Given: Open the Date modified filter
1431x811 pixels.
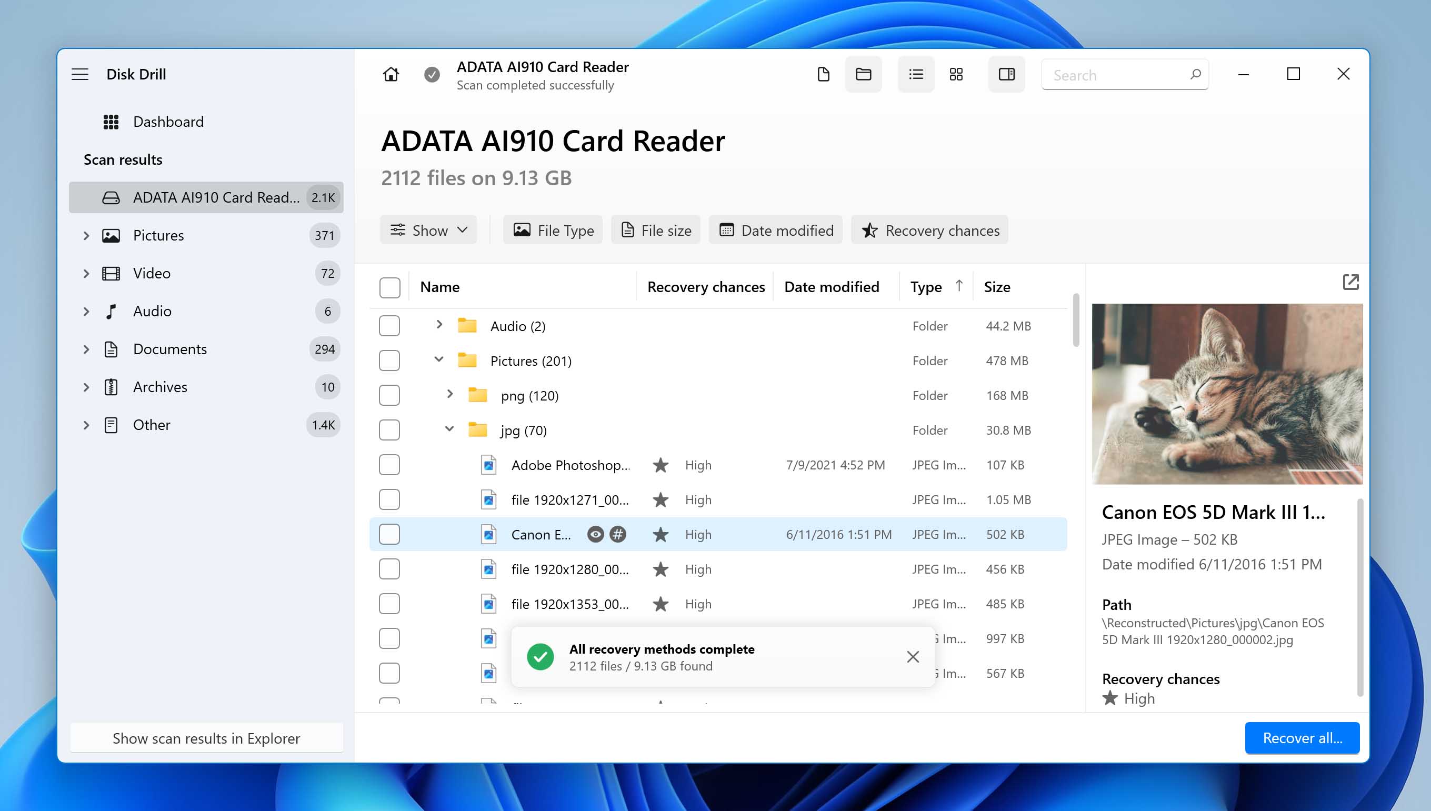Looking at the screenshot, I should point(775,230).
